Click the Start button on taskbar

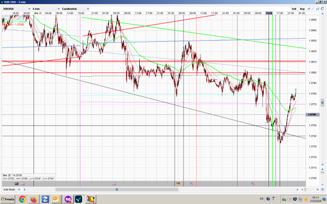(x=8, y=199)
